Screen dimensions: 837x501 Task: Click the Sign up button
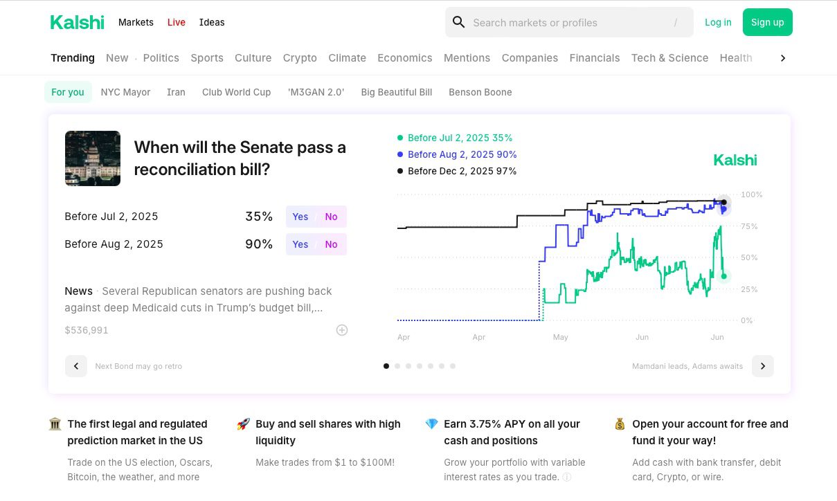click(768, 22)
